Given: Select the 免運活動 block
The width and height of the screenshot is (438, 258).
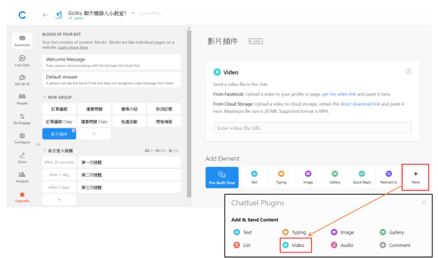Looking at the screenshot, I should 129,122.
